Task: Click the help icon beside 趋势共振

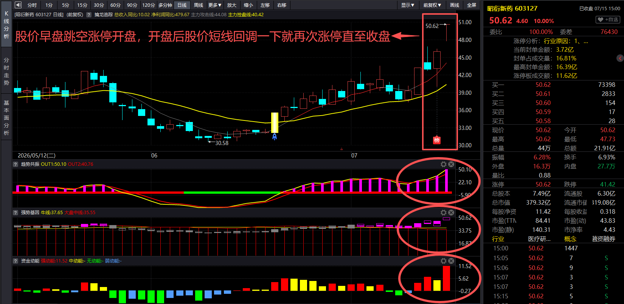Action: (16, 164)
